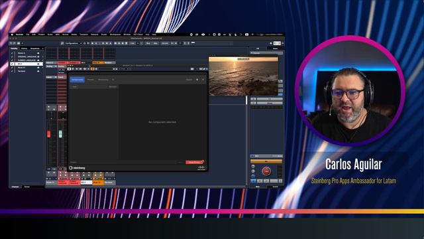Click the red round button in control room
Screen dimensions: 424x239
click(266, 171)
